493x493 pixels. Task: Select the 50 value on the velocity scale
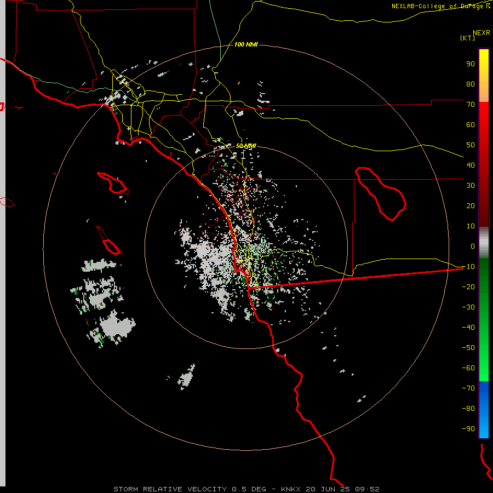pyautogui.click(x=471, y=145)
